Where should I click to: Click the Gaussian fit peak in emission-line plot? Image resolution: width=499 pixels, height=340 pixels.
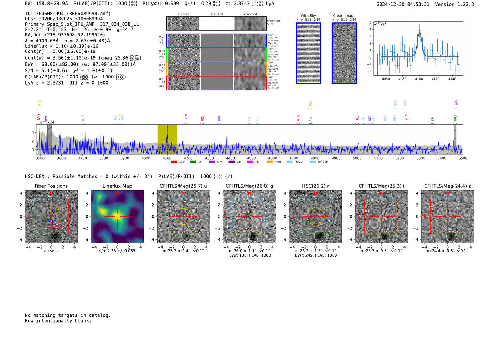coord(420,32)
